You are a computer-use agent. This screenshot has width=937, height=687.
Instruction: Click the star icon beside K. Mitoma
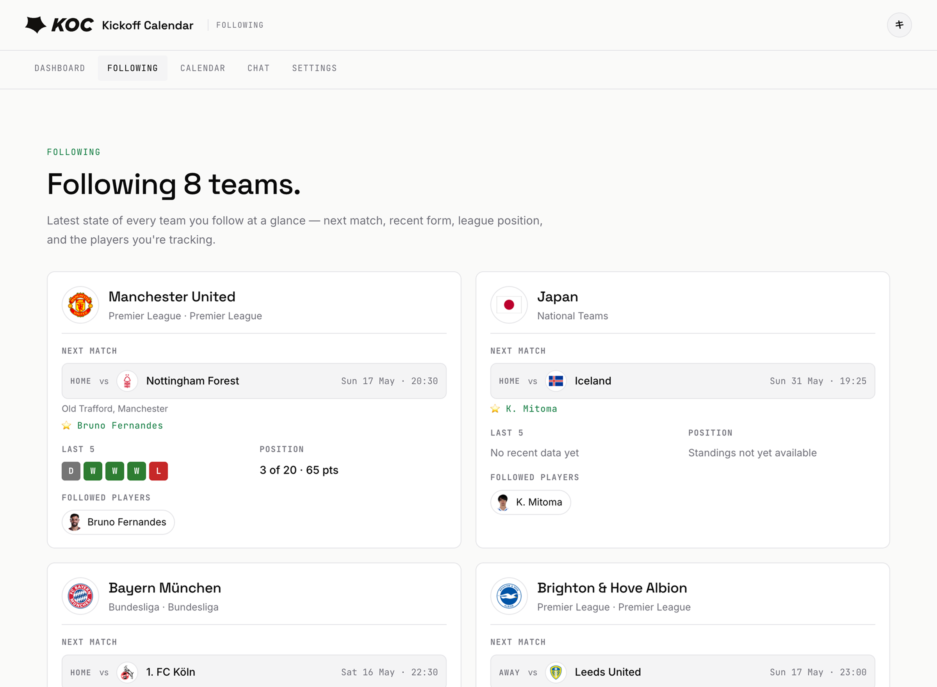[495, 409]
